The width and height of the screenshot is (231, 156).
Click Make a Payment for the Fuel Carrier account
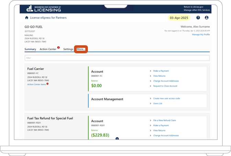pos(161,71)
